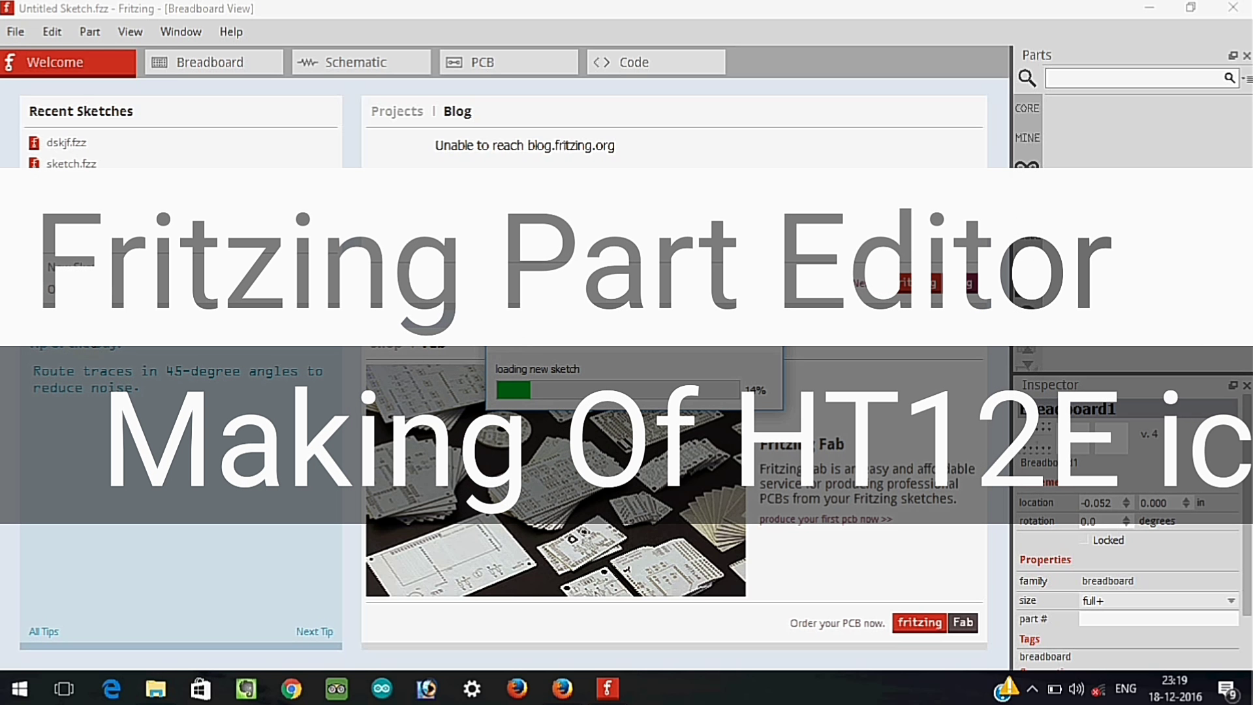This screenshot has width=1253, height=705.
Task: Close the Parts panel
Action: click(1246, 55)
